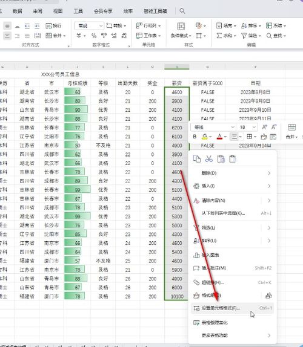Switch to the 视图 tab
Image resolution: width=303 pixels, height=347 pixels.
pos(58,11)
